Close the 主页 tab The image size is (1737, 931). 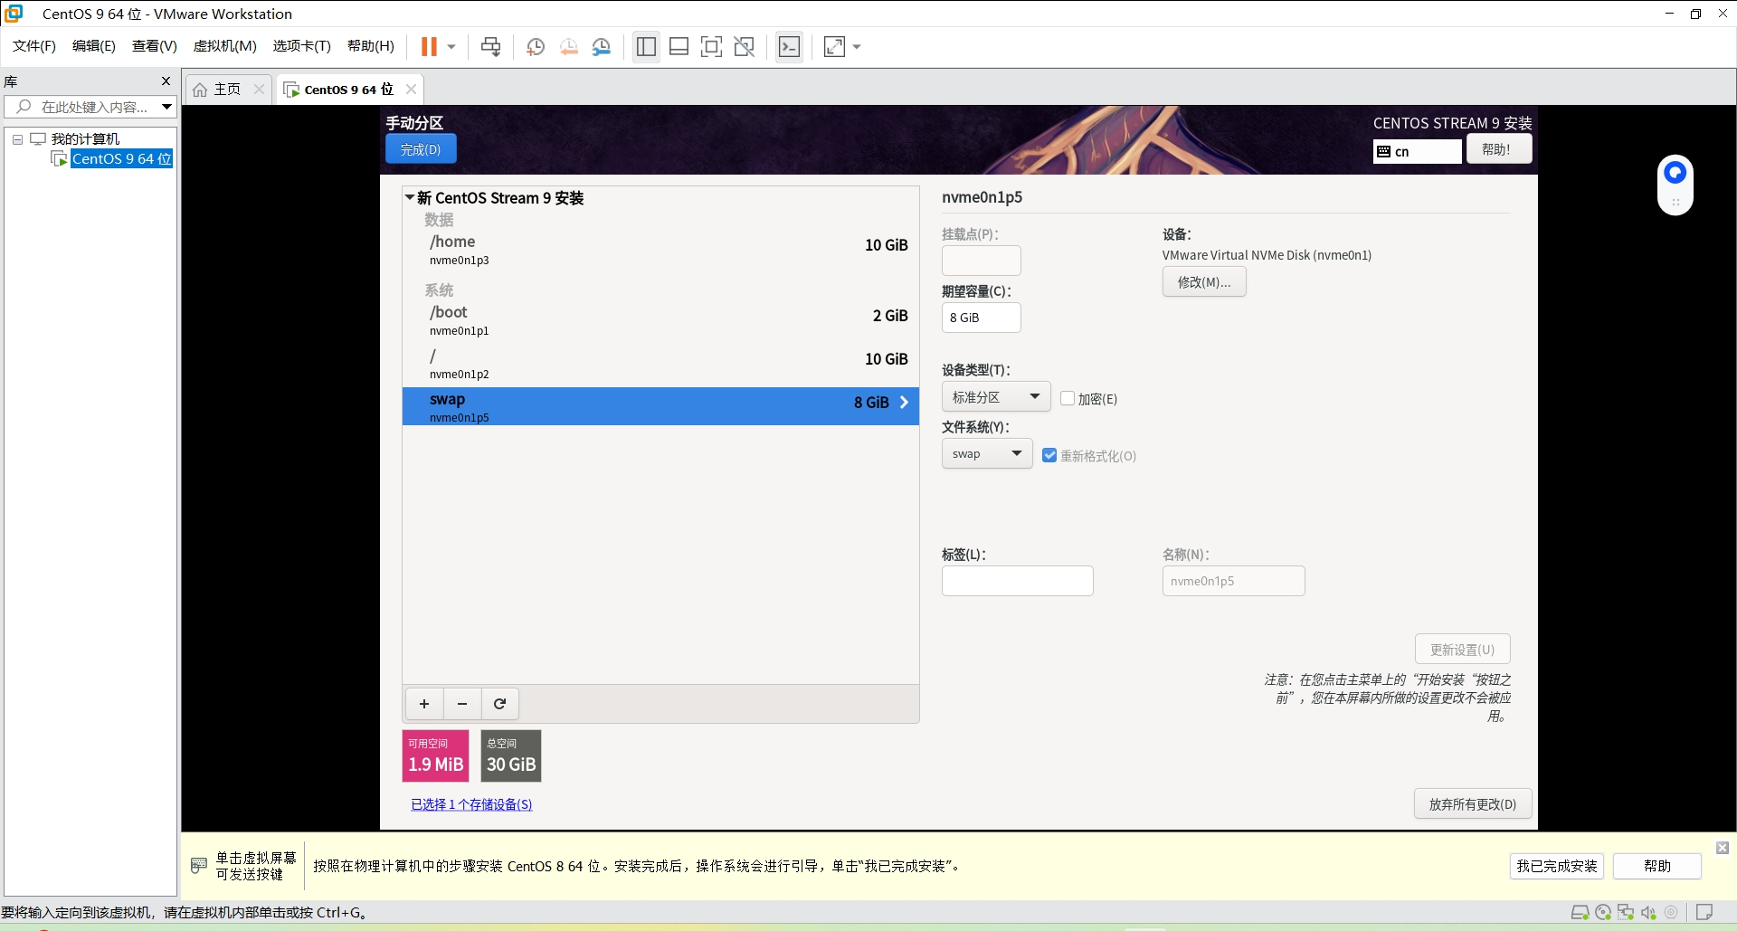click(260, 89)
